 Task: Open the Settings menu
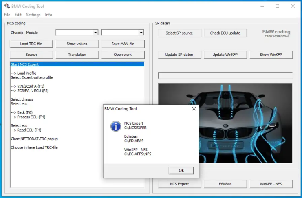coord(33,15)
